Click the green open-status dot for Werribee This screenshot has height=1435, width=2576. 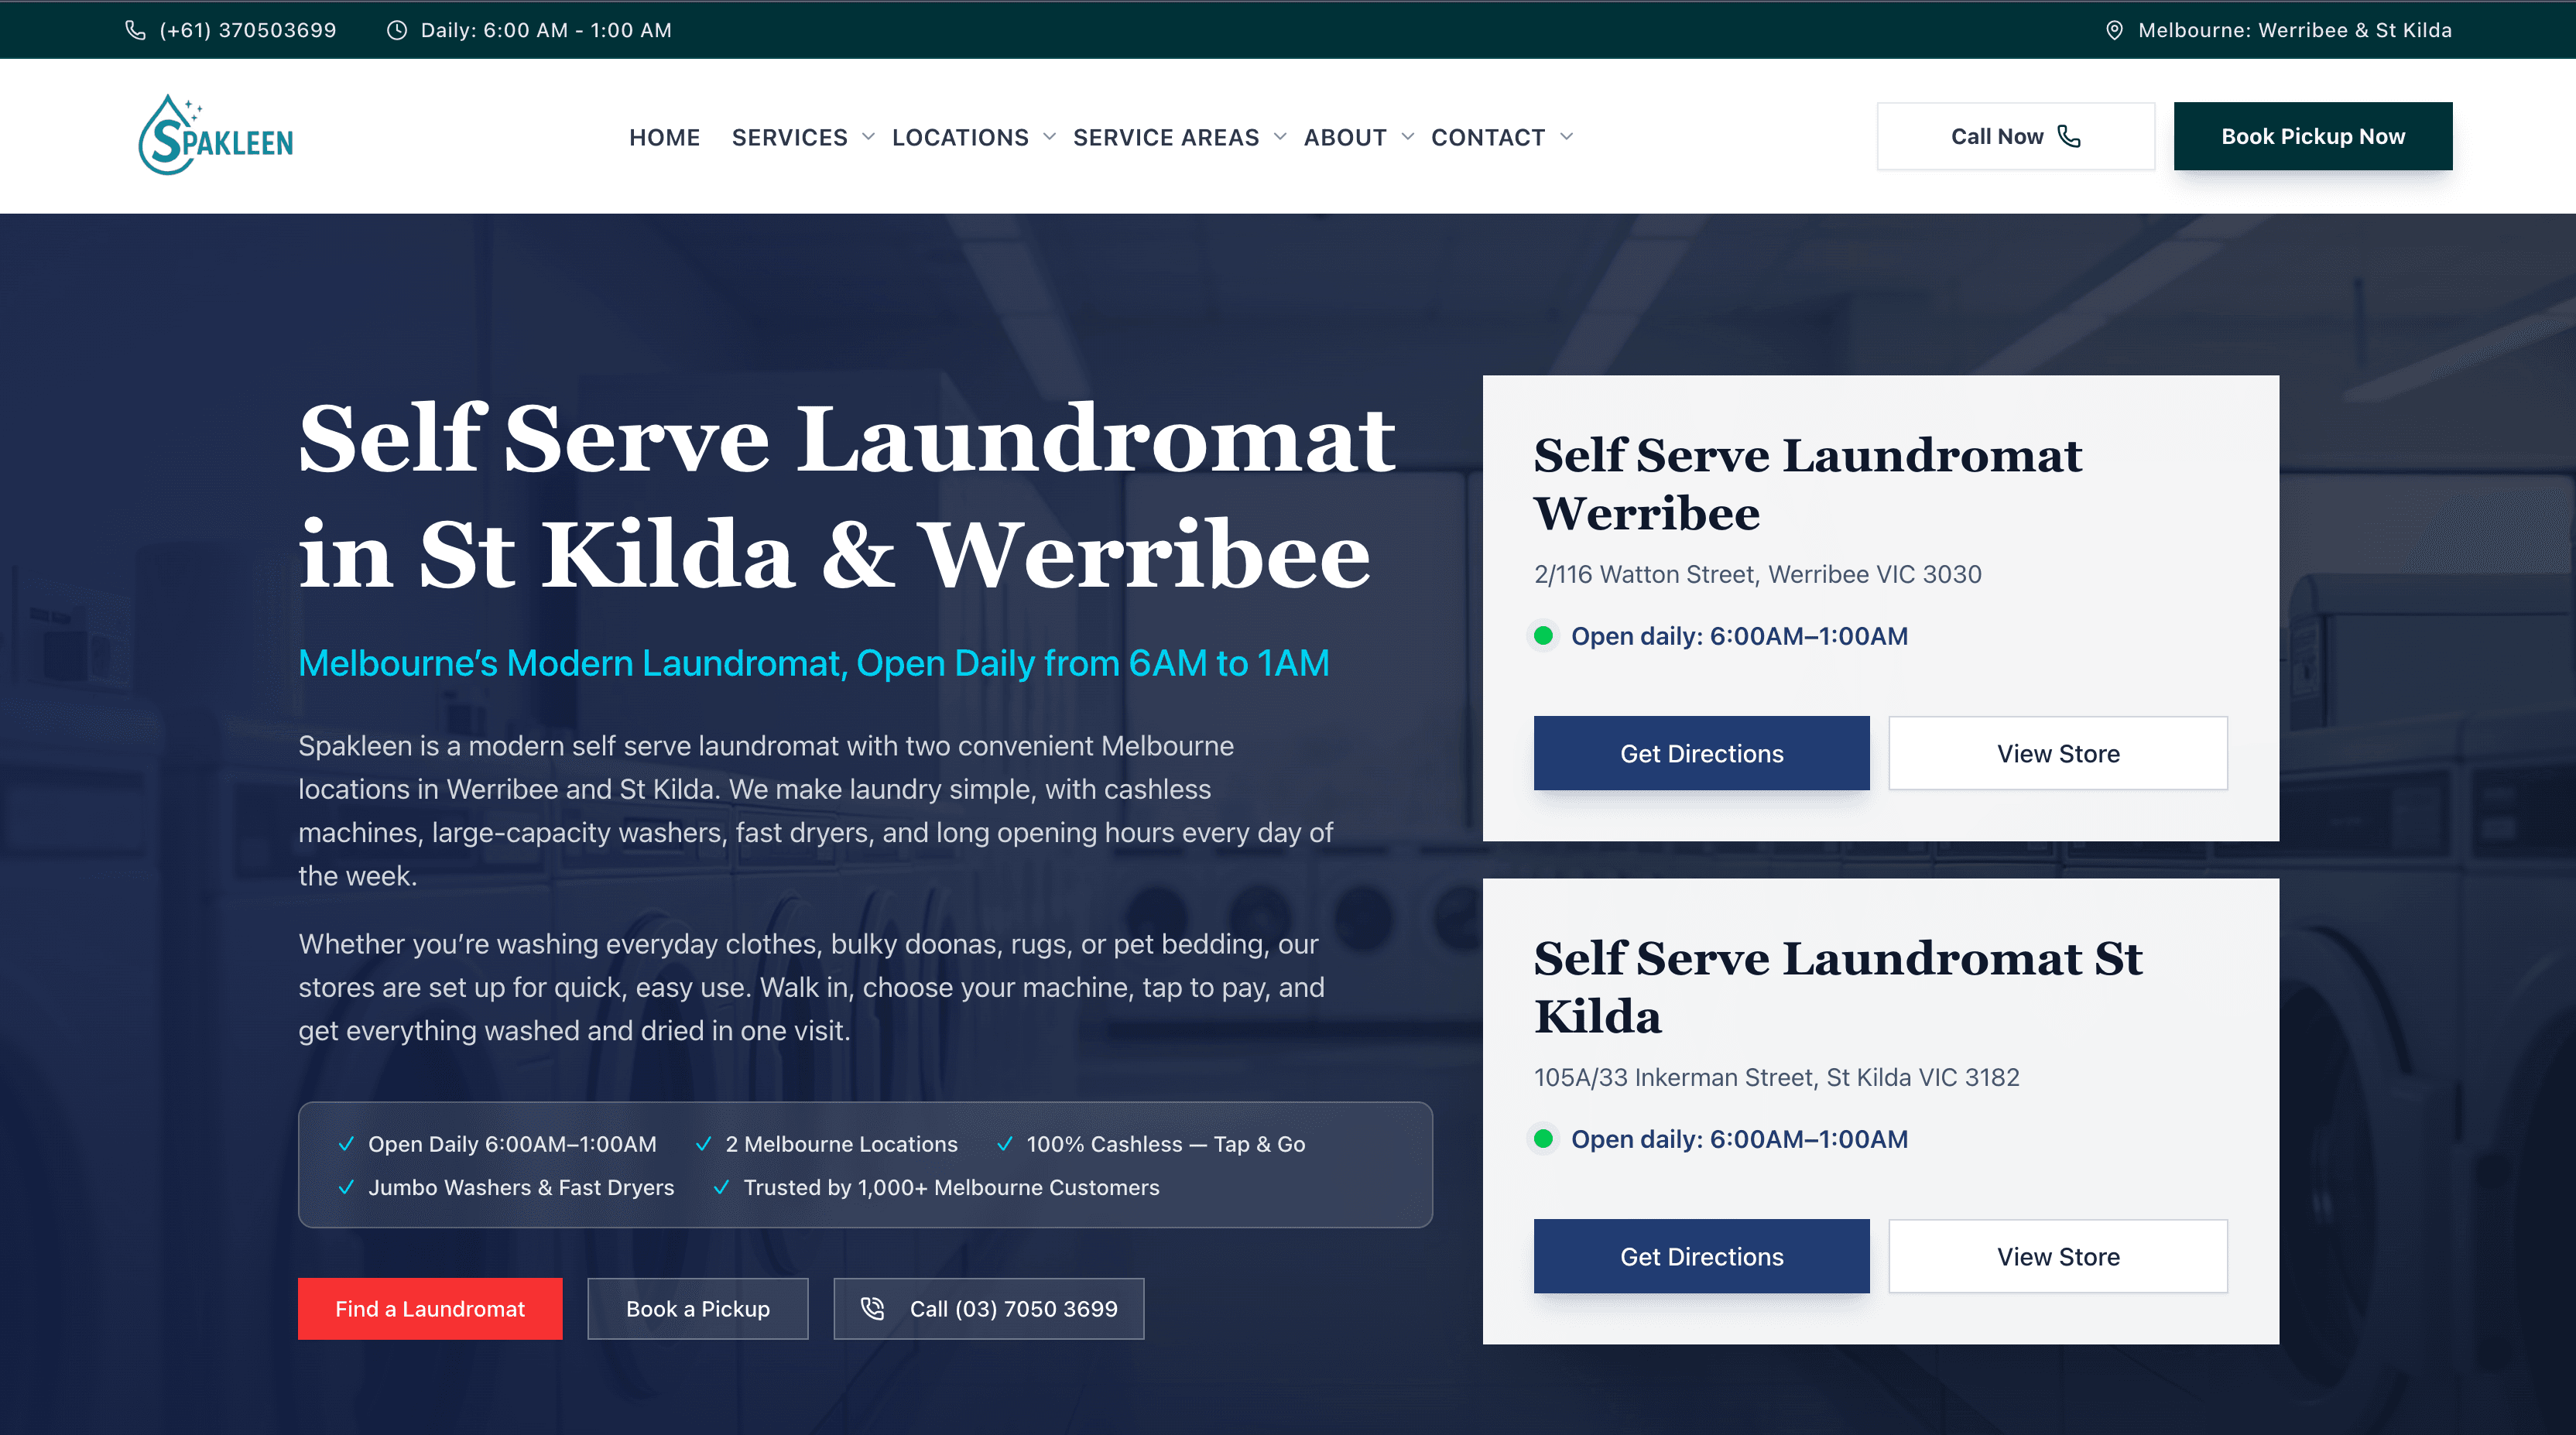(x=1543, y=635)
